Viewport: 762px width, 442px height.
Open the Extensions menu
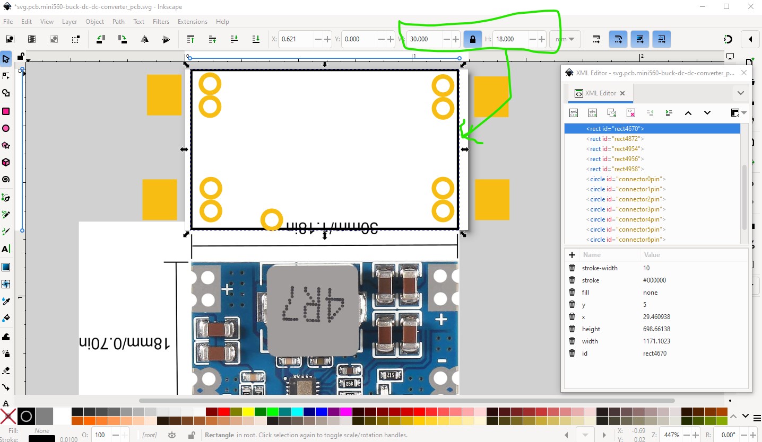(x=192, y=22)
